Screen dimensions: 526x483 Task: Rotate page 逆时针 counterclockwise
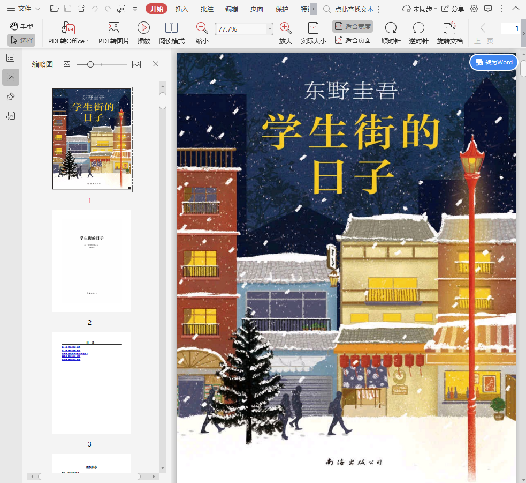[x=418, y=33]
